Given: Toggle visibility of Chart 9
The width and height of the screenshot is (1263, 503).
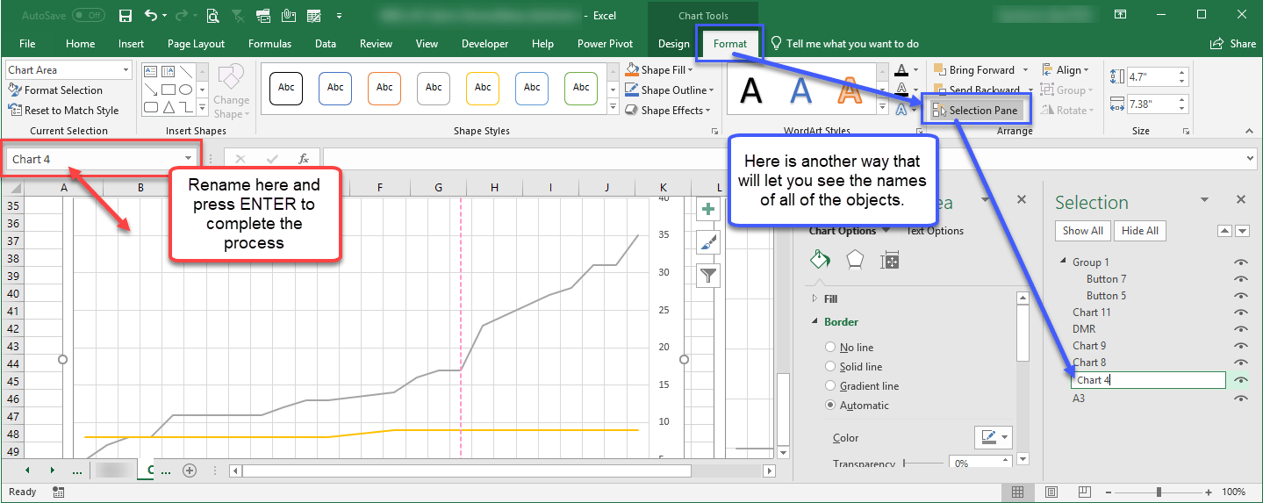Looking at the screenshot, I should (x=1240, y=346).
